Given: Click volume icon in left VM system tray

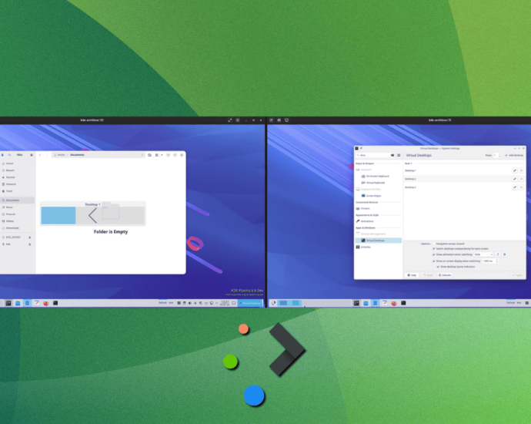Looking at the screenshot, I should click(x=189, y=303).
